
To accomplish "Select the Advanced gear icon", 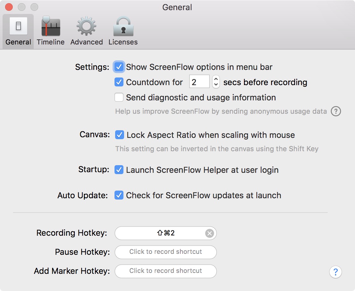I will (x=87, y=26).
